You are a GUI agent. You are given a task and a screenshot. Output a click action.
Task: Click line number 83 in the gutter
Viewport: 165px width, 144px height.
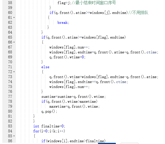pyautogui.click(x=10, y=126)
